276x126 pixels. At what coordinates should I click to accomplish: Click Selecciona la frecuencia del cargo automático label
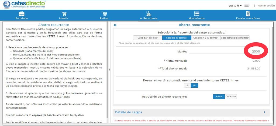click(191, 32)
